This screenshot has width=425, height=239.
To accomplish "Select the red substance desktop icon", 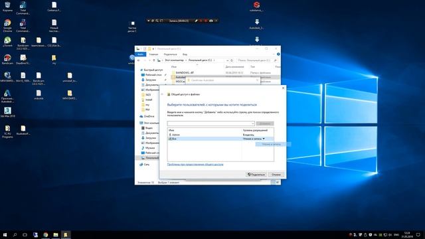I will coord(257,7).
